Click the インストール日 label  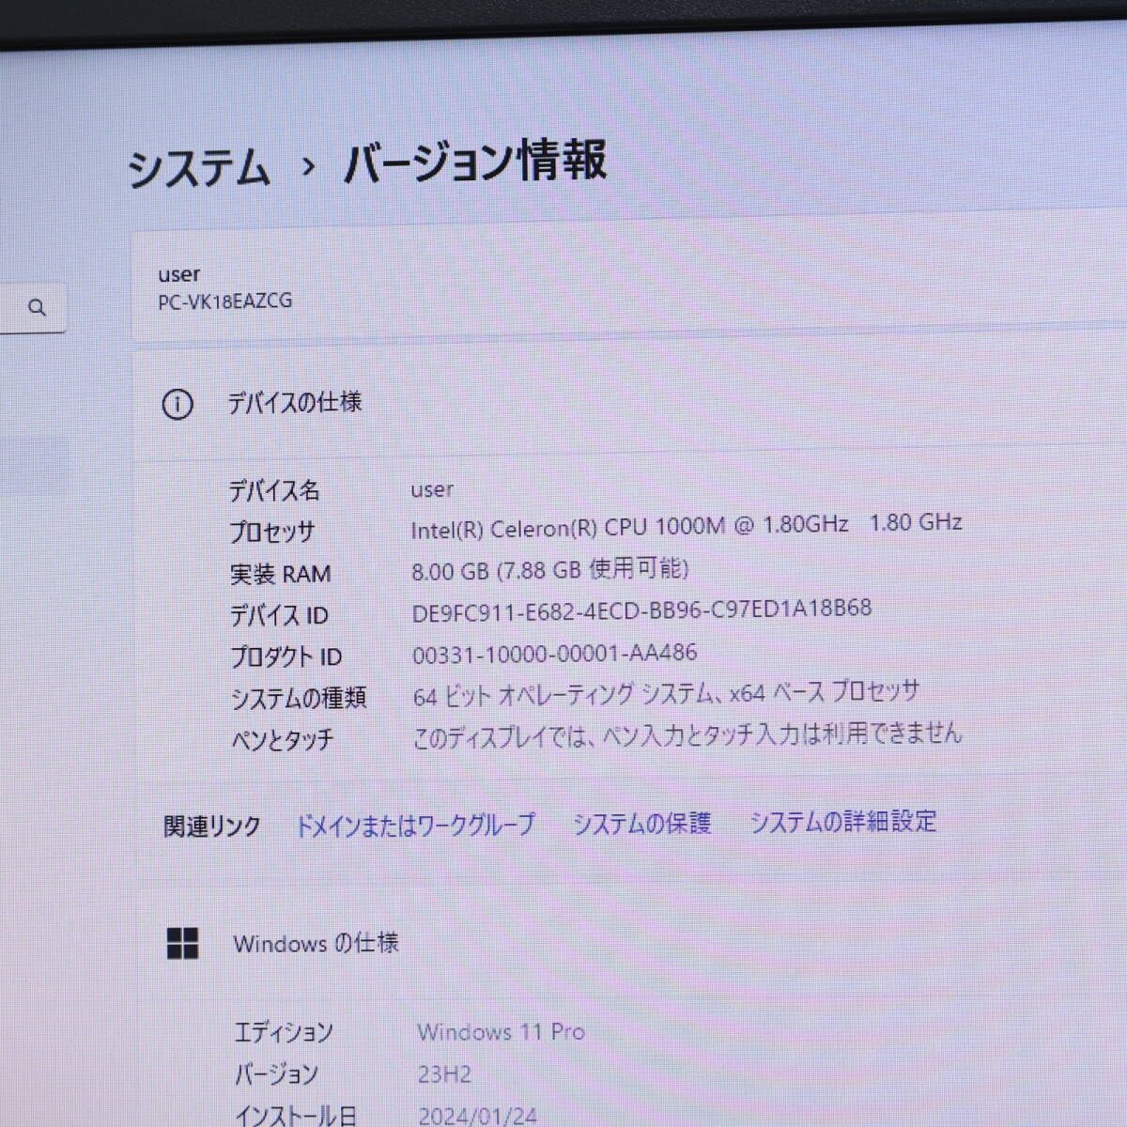click(x=295, y=1115)
